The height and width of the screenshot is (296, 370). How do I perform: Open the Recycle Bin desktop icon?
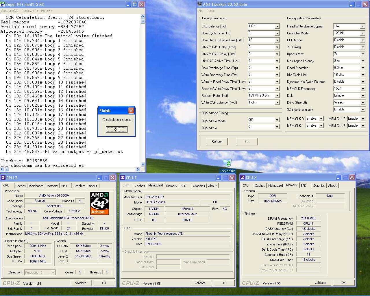(x=227, y=166)
